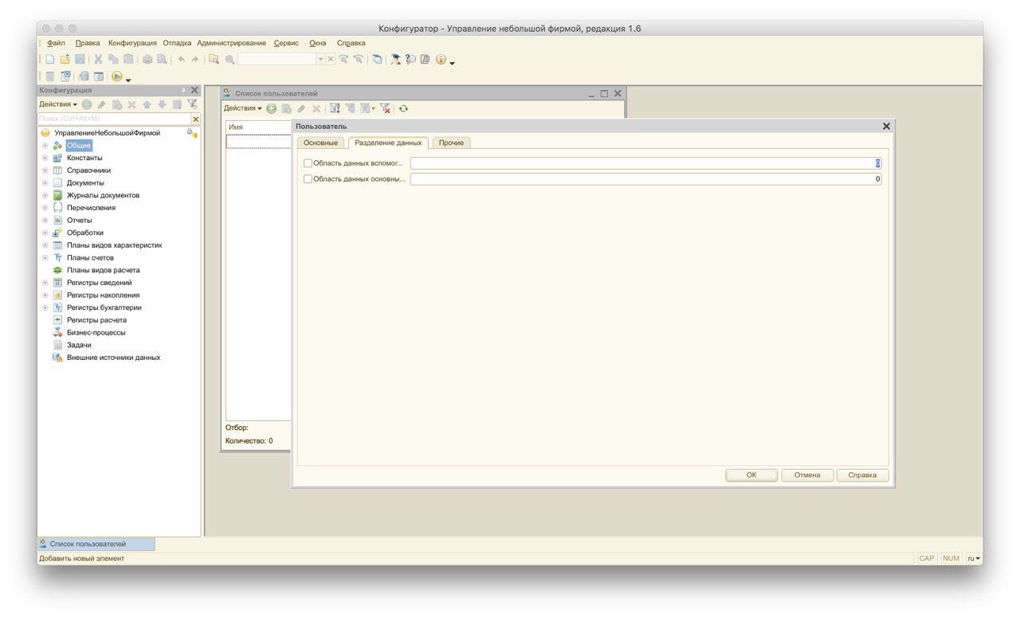Click the Cut scissors icon

point(98,60)
